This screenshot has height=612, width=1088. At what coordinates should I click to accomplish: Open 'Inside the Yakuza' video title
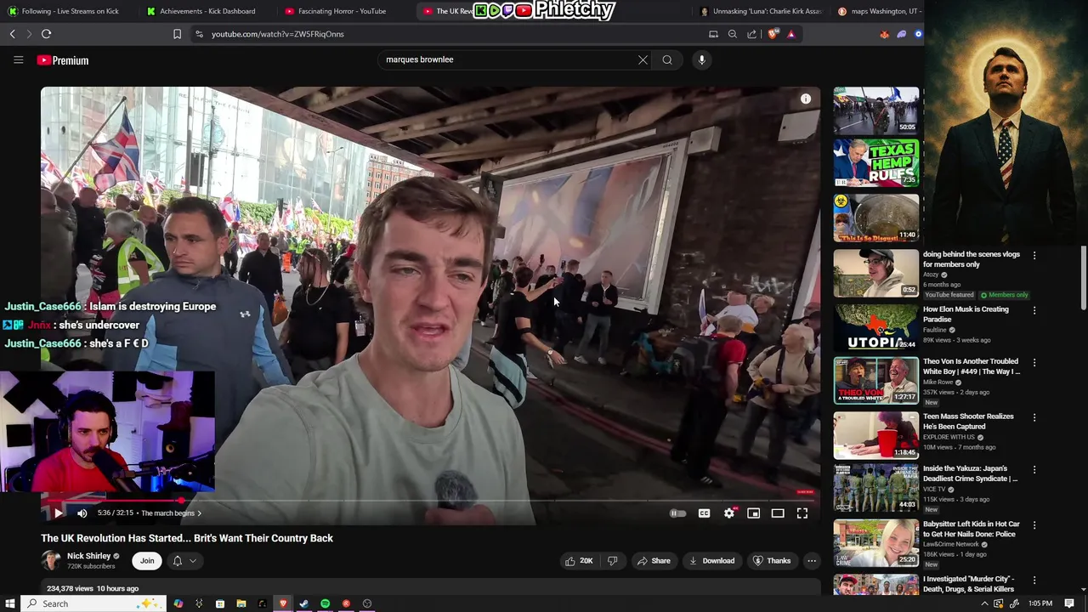pos(970,473)
